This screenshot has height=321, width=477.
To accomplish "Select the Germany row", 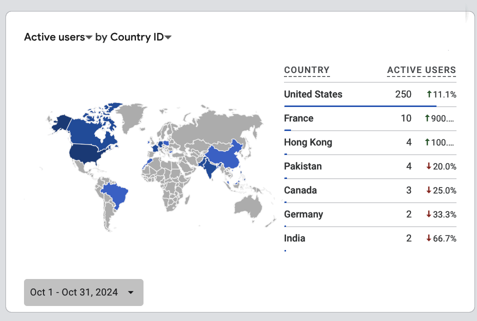I will (303, 214).
